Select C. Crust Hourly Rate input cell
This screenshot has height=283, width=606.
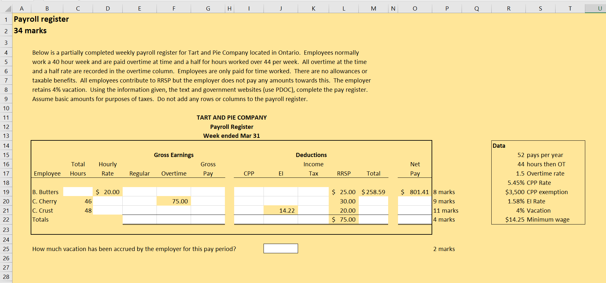[x=108, y=210]
